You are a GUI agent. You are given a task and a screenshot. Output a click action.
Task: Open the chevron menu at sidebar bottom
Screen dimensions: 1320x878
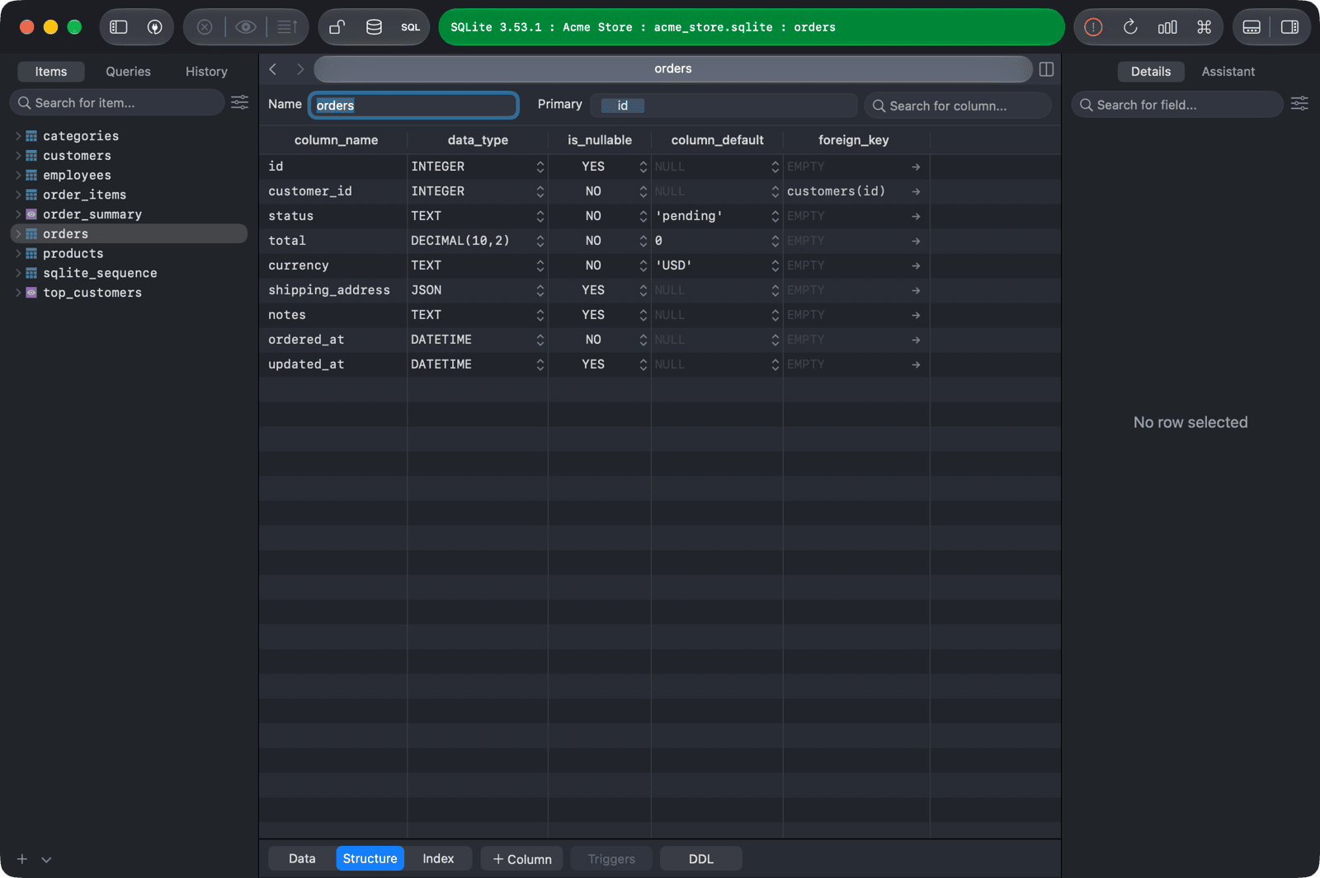pyautogui.click(x=46, y=860)
